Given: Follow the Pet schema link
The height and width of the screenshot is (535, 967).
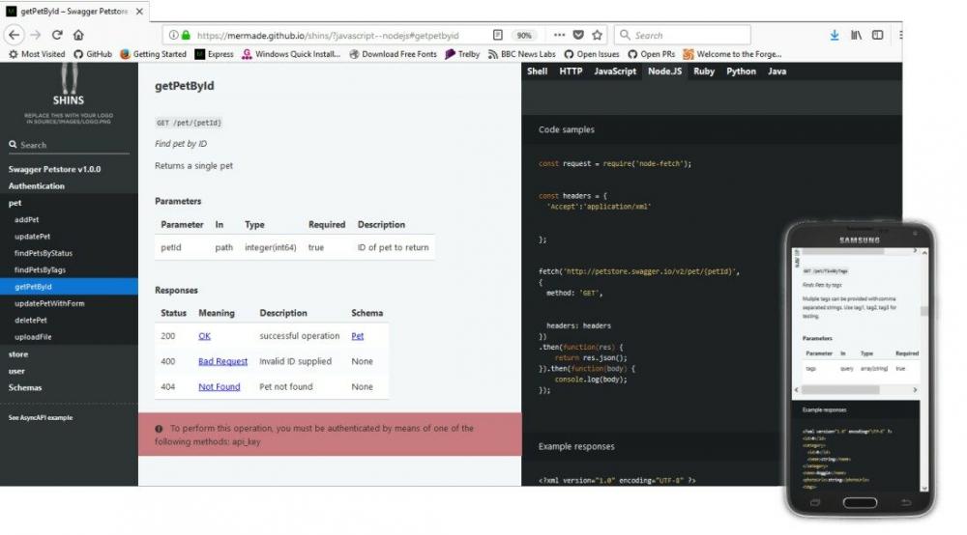Looking at the screenshot, I should click(357, 336).
